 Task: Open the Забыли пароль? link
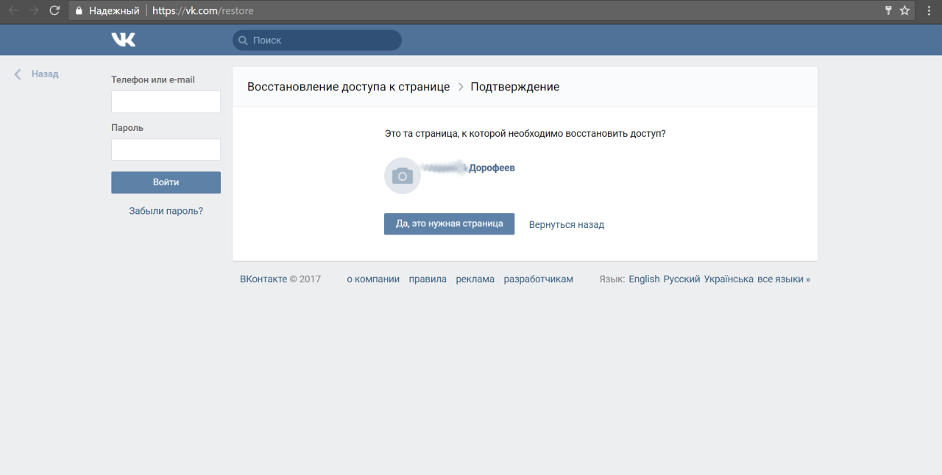tap(166, 211)
